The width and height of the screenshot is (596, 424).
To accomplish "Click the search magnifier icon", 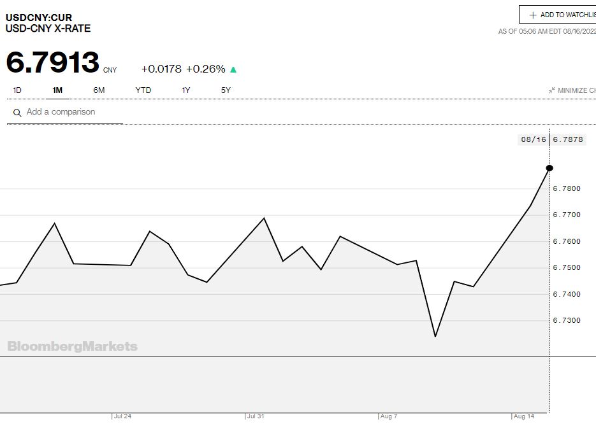I will pos(17,113).
